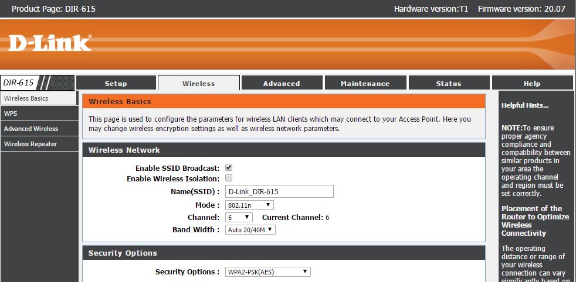Open the Status tab

449,83
